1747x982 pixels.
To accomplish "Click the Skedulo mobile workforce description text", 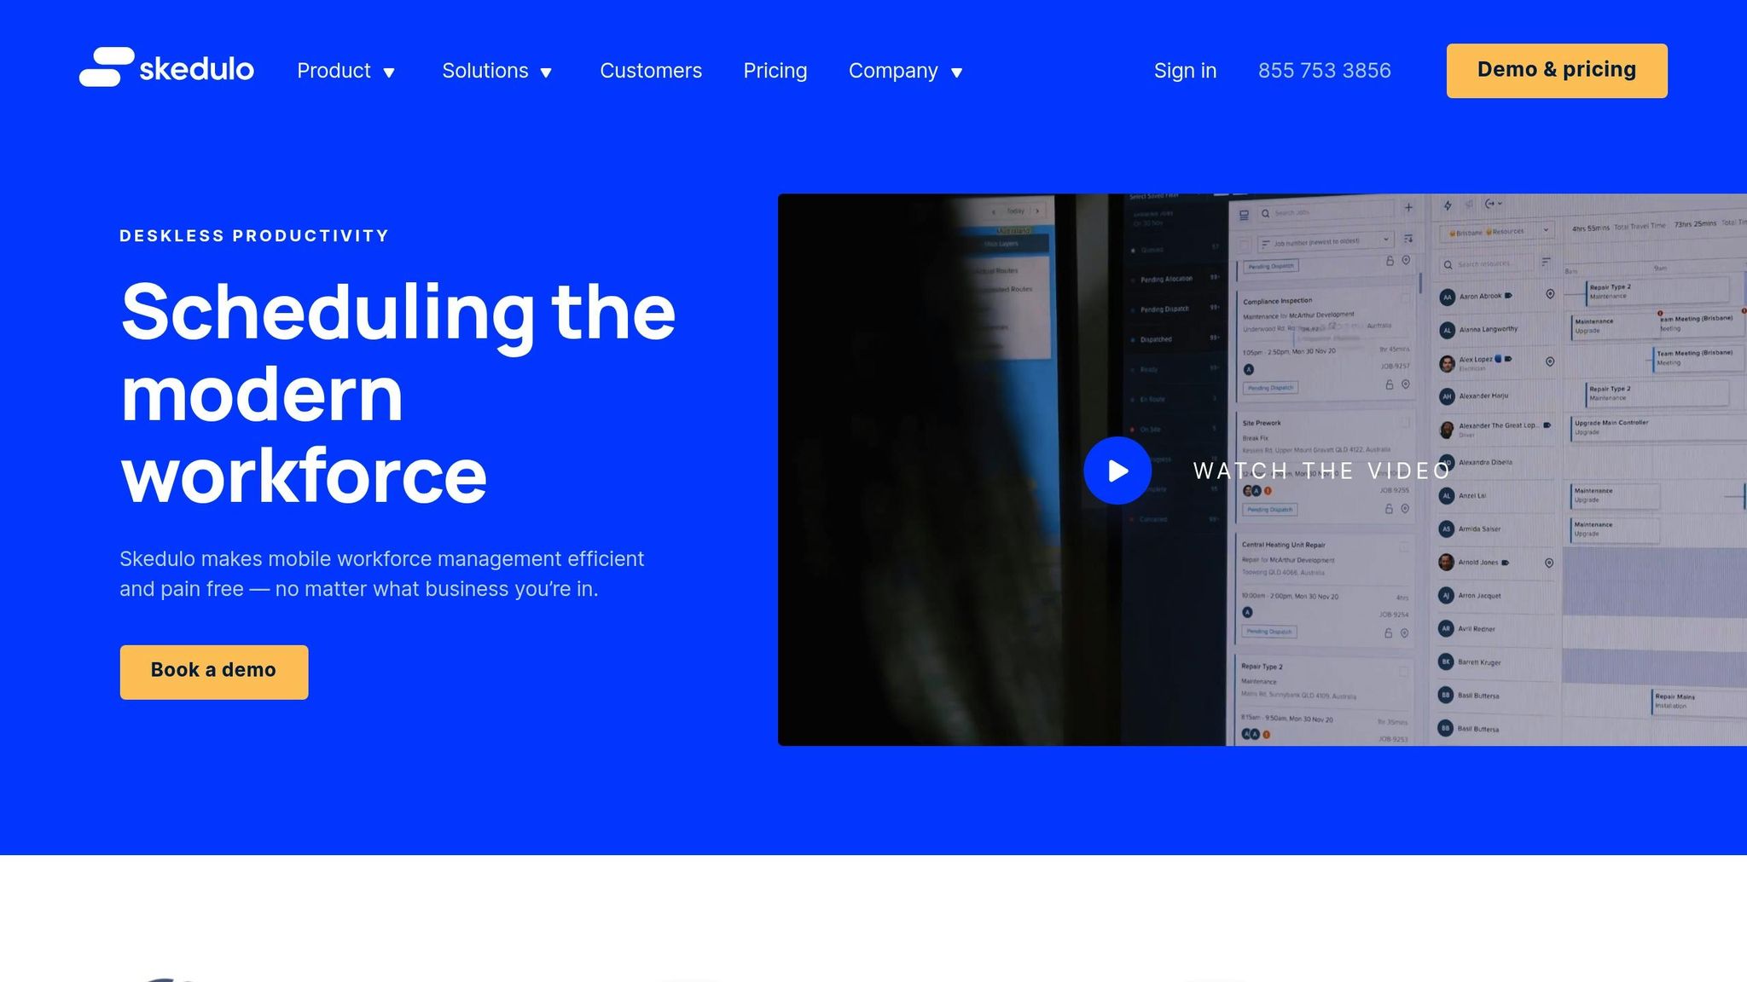I will (382, 574).
